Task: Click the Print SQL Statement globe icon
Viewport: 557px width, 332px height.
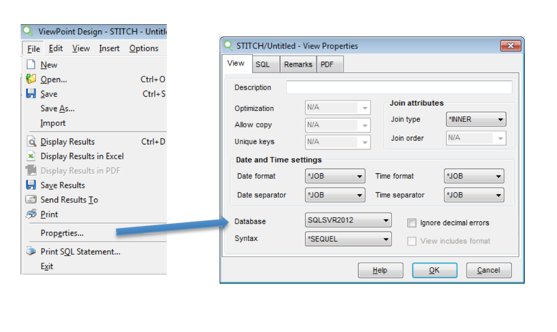Action: [x=31, y=251]
